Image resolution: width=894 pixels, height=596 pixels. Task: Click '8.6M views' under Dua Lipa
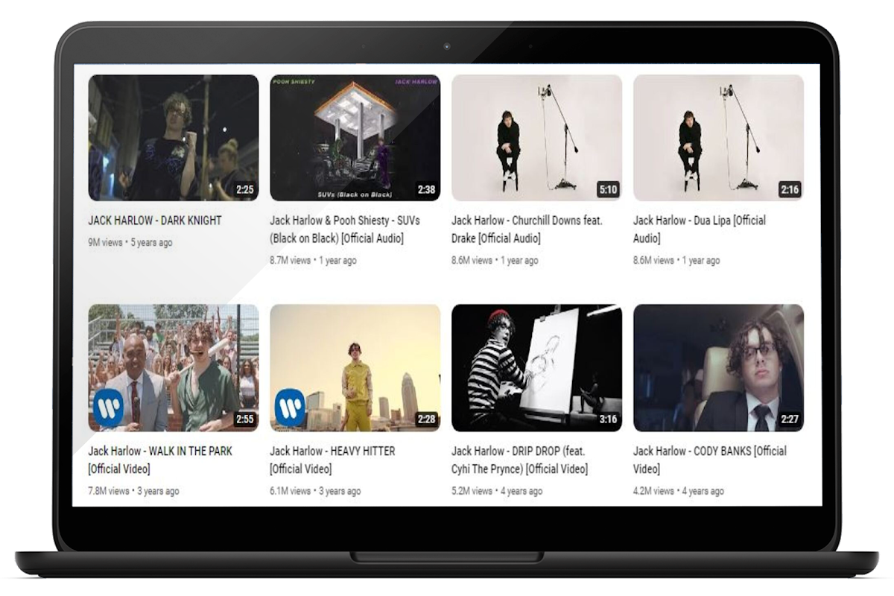point(653,261)
